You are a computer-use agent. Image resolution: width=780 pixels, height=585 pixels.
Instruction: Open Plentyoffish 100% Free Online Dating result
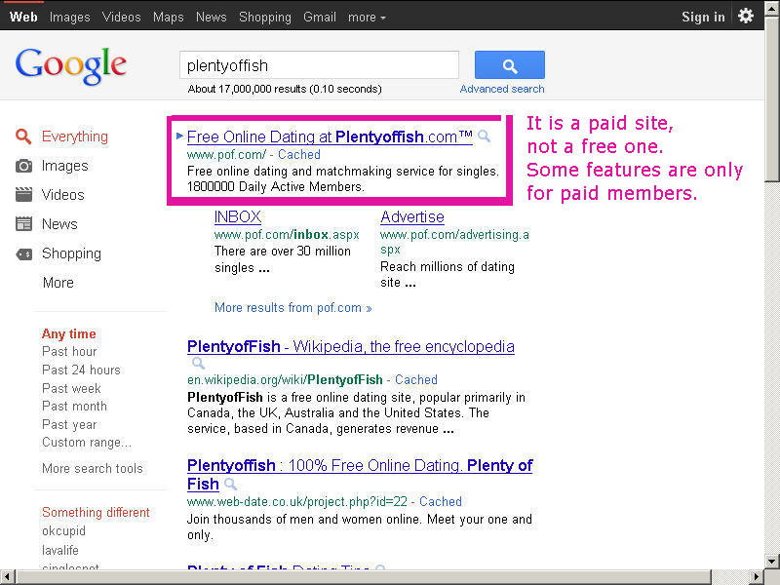pos(360,475)
